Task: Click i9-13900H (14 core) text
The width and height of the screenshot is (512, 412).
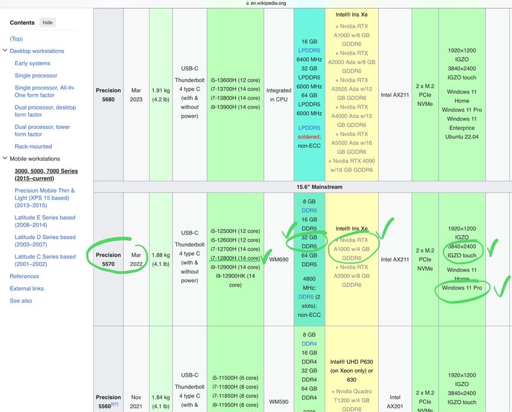Action: 235,107
